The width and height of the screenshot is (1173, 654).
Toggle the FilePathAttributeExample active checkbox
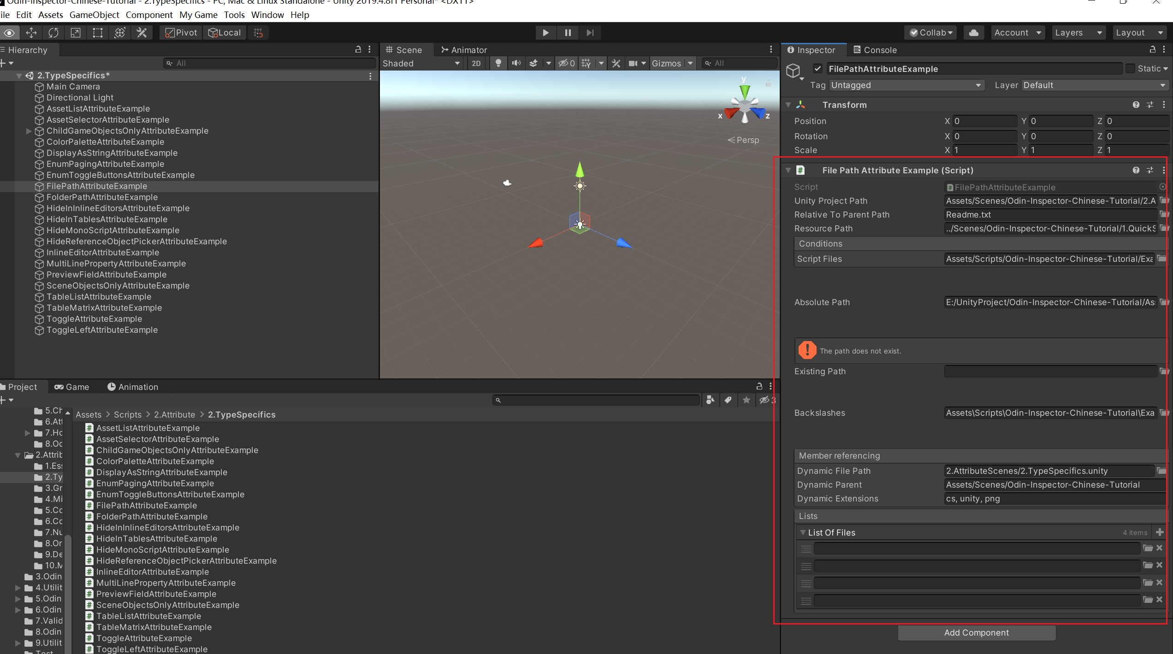click(x=818, y=69)
